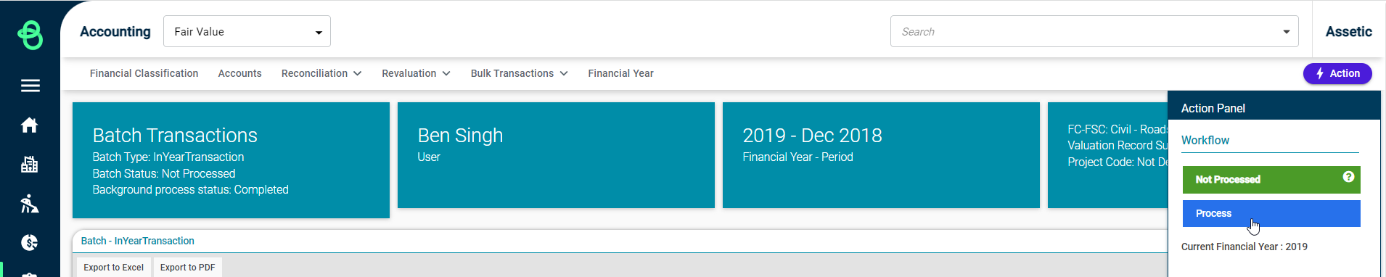The image size is (1386, 277).
Task: Open the Assets building icon in the sidebar
Action: (30, 165)
